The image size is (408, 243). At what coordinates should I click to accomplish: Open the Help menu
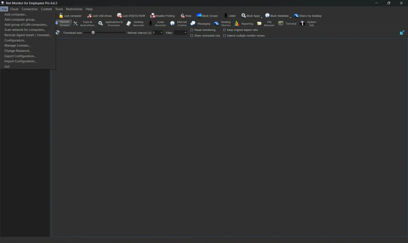point(89,9)
